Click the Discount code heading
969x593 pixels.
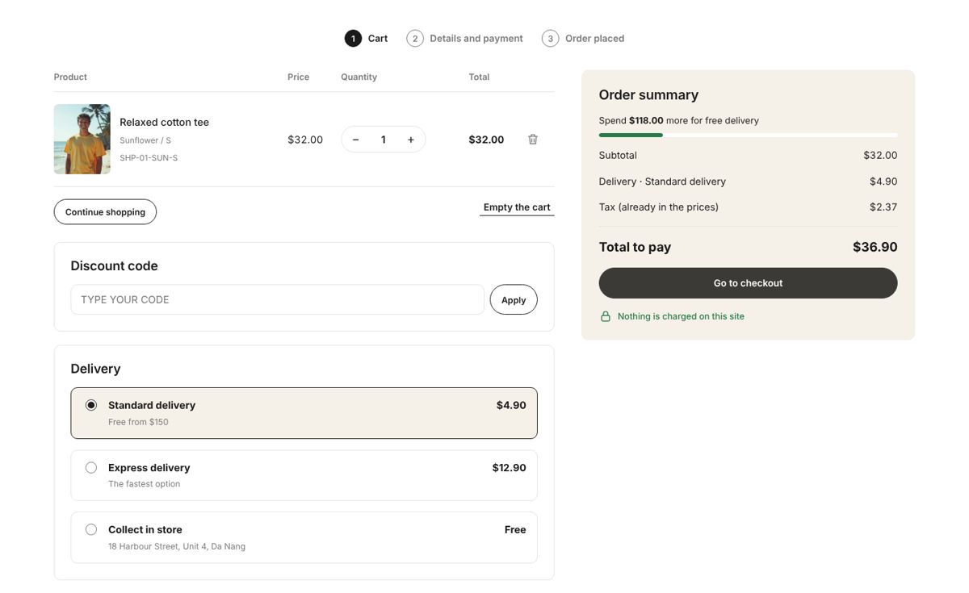pyautogui.click(x=114, y=266)
